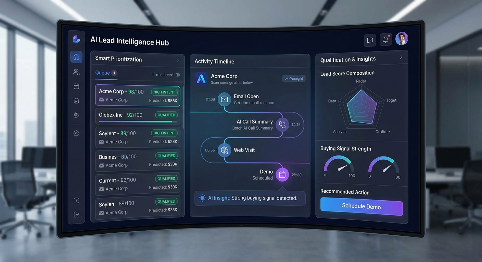
Task: Expand the Qualification & Insights chevron
Action: 401,57
